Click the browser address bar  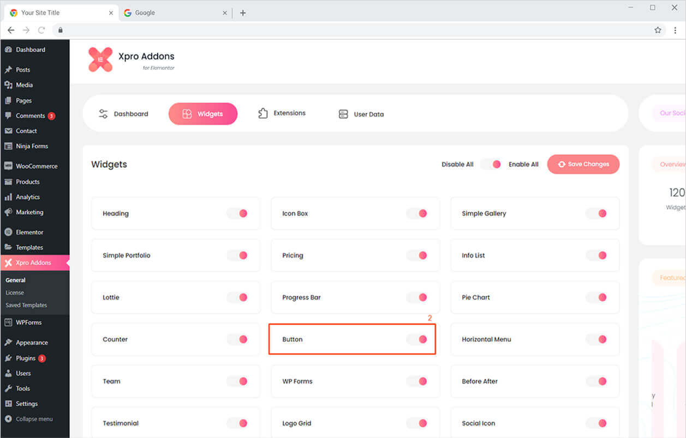[355, 30]
